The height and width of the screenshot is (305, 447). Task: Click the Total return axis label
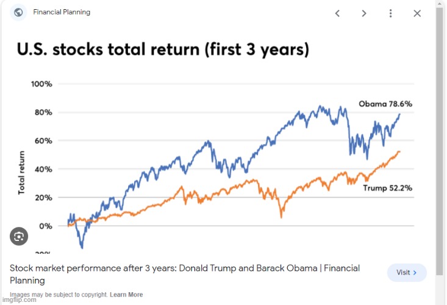click(x=22, y=173)
